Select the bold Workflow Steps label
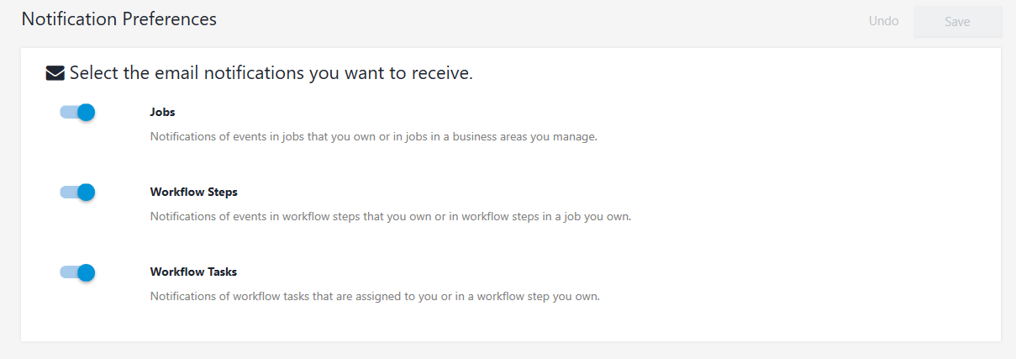This screenshot has width=1016, height=359. click(194, 192)
